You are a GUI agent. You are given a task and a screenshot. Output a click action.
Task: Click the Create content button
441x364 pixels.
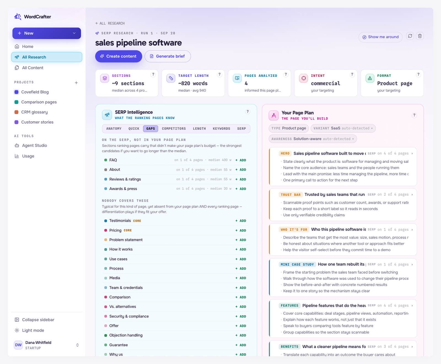click(119, 56)
